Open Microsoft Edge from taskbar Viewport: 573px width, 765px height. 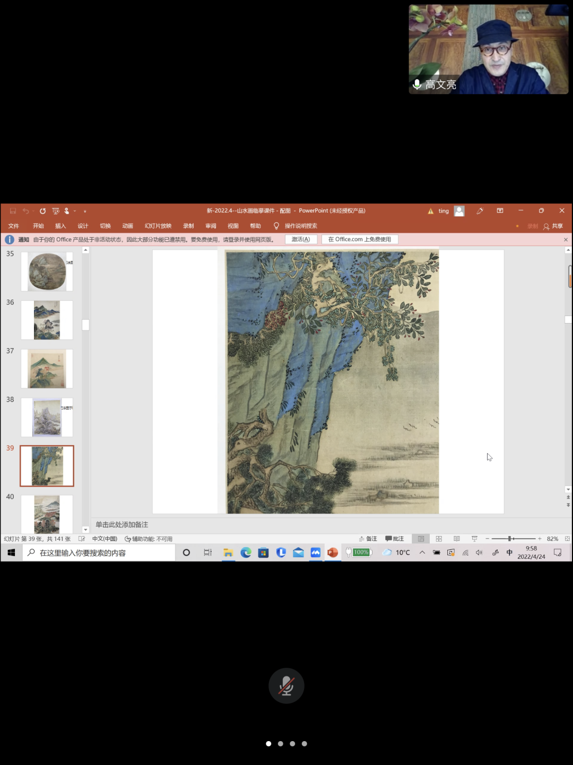coord(246,552)
